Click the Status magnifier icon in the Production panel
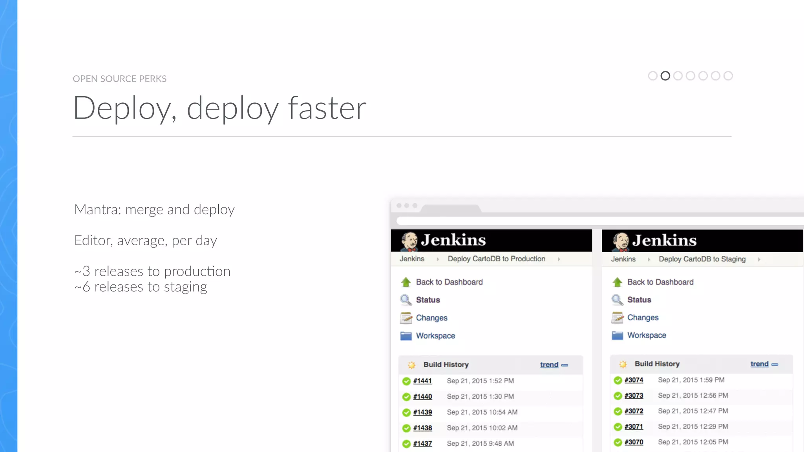 click(x=406, y=300)
